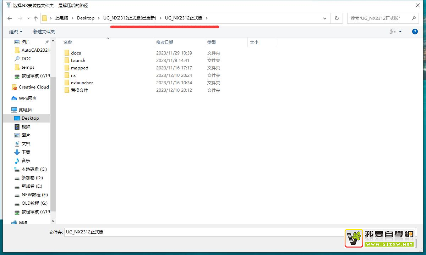Click the up-one-level arrow
This screenshot has height=255, width=426.
(x=35, y=18)
